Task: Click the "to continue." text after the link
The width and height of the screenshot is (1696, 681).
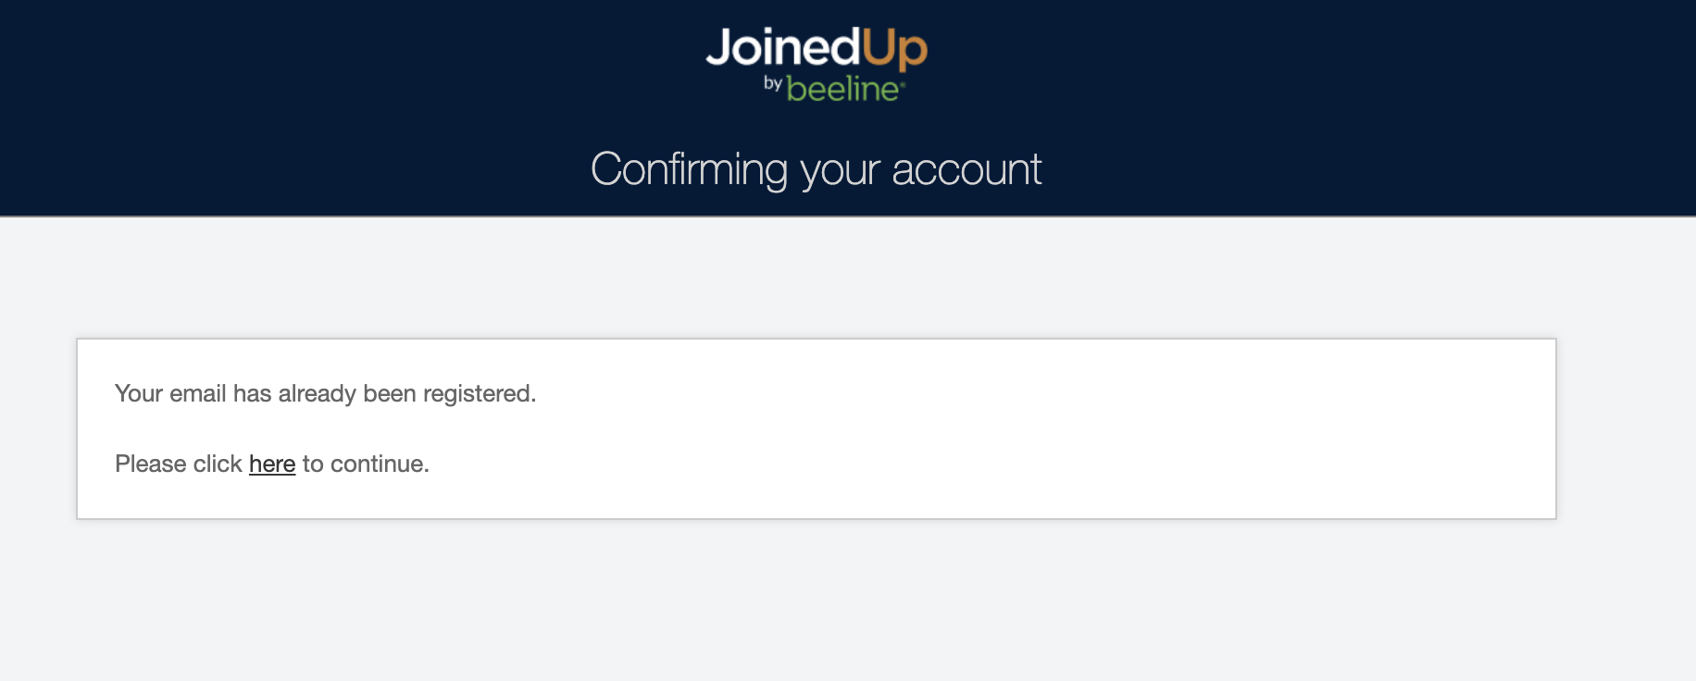Action: (366, 464)
